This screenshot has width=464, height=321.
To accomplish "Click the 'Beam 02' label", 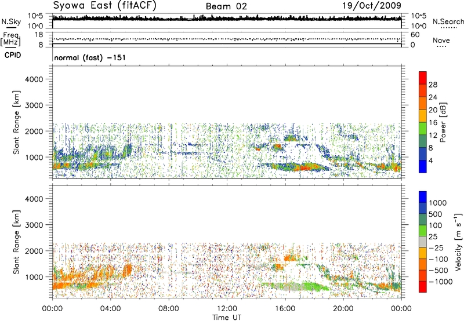I will click(226, 6).
